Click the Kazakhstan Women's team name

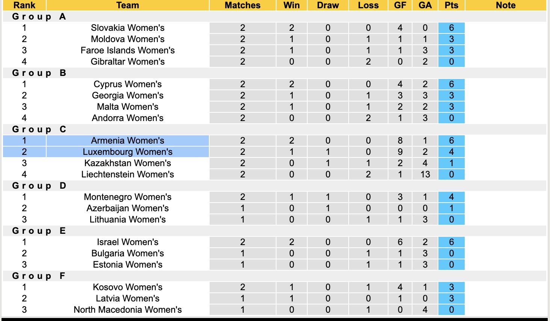tap(127, 163)
